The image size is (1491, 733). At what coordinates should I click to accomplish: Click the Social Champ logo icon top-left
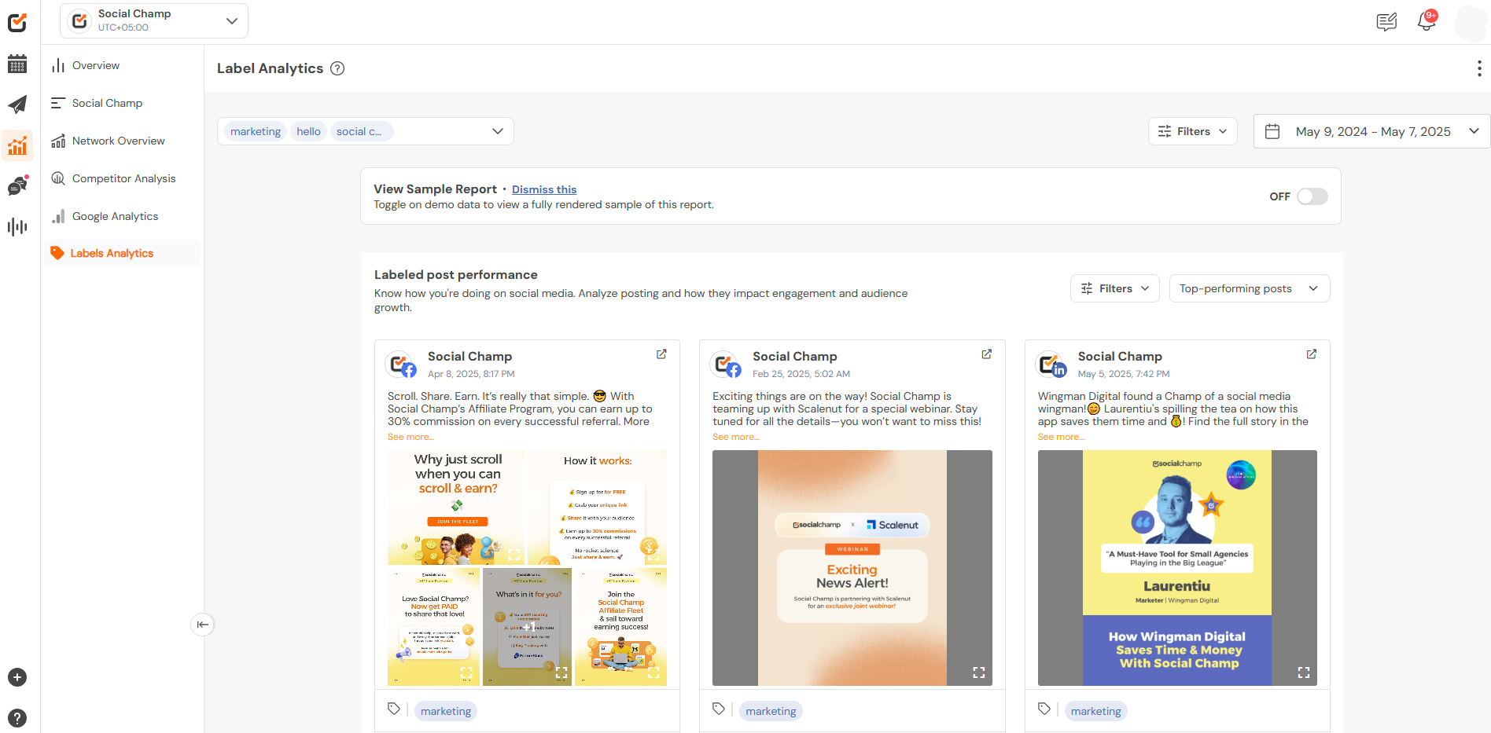pos(17,23)
